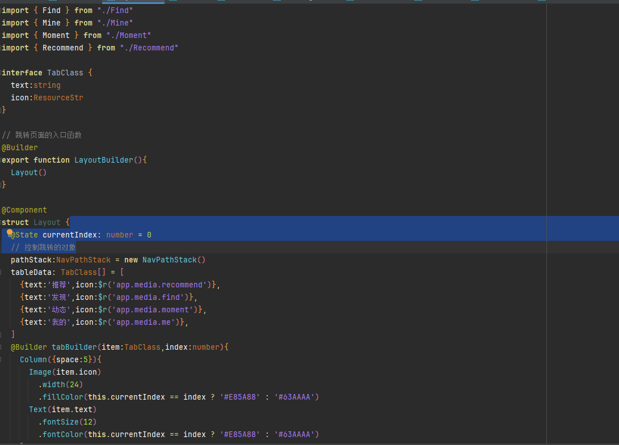Click the pathStack property name
The height and width of the screenshot is (445, 619).
tap(31, 260)
